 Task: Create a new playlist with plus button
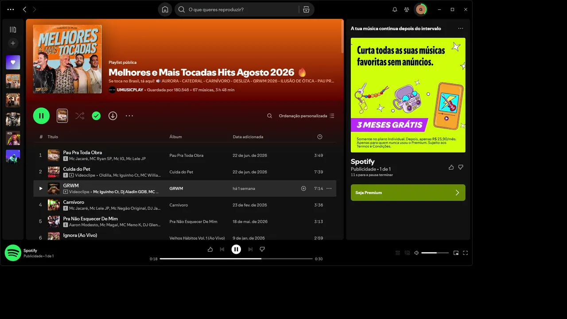[x=13, y=43]
